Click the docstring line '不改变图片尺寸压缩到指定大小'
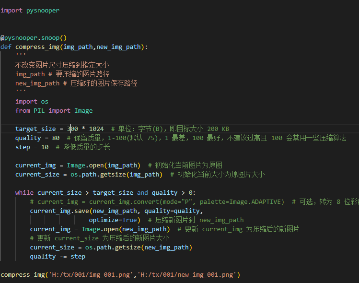Image resolution: width=359 pixels, height=283 pixels. 62,65
